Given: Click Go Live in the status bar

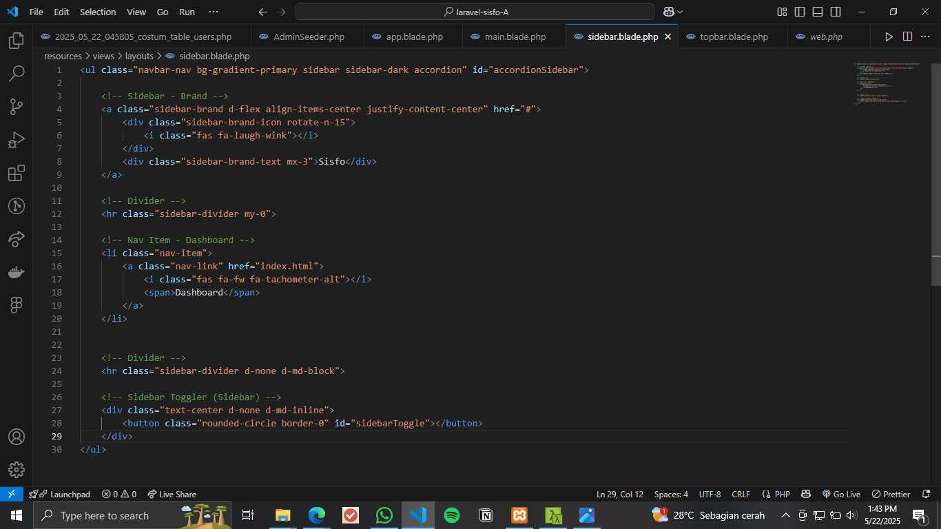Looking at the screenshot, I should pos(841,494).
